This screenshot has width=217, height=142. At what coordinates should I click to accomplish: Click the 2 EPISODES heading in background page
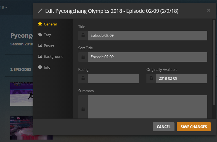point(21,69)
